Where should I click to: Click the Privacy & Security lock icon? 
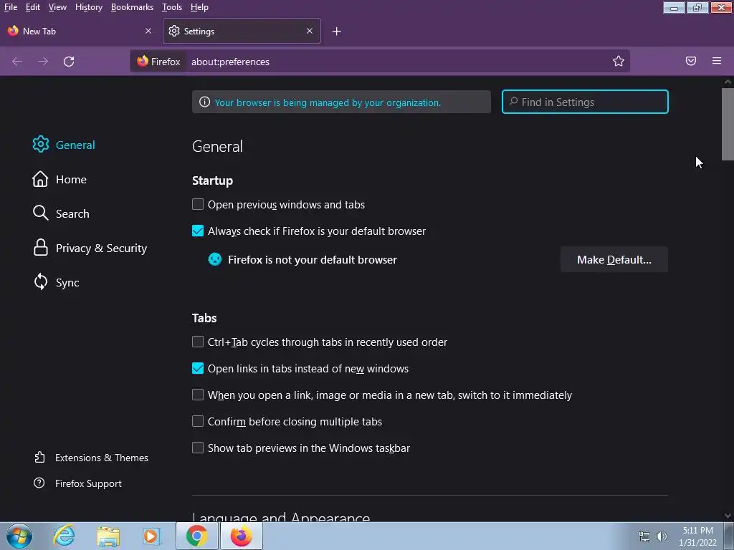[41, 248]
